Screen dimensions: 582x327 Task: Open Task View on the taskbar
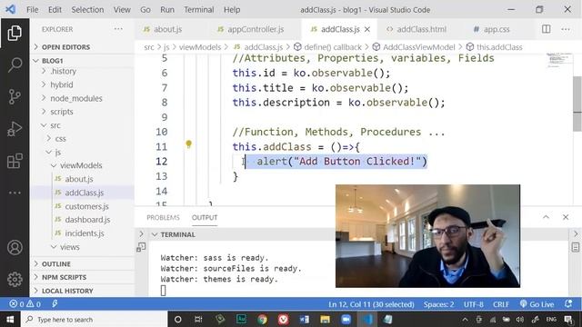click(198, 319)
